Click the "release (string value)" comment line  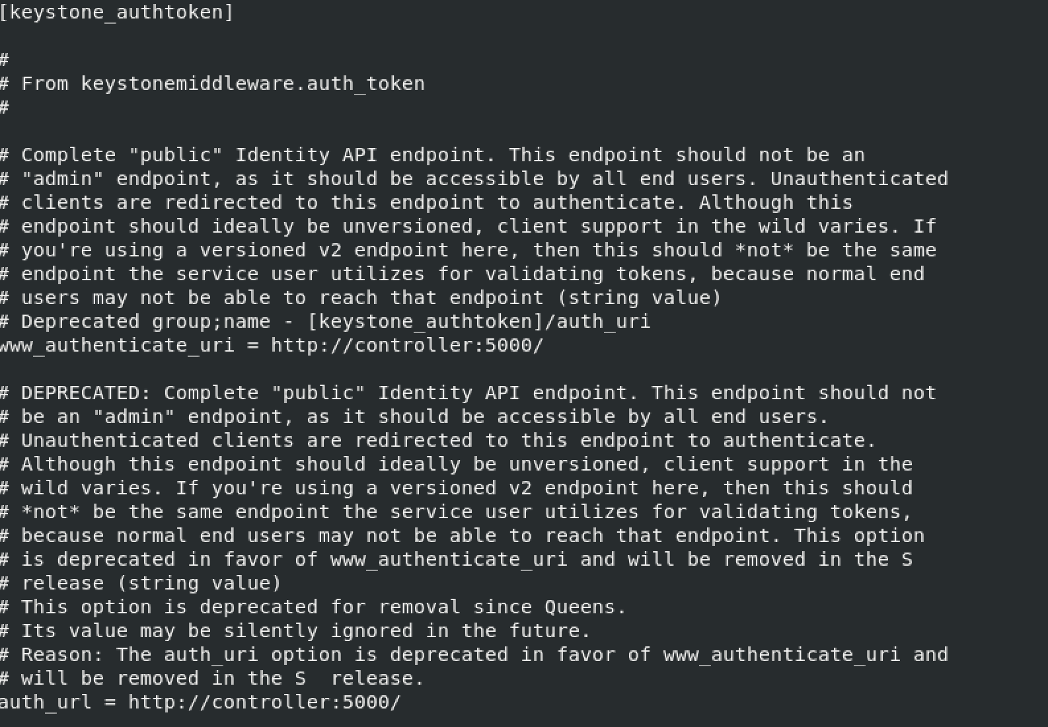point(141,583)
